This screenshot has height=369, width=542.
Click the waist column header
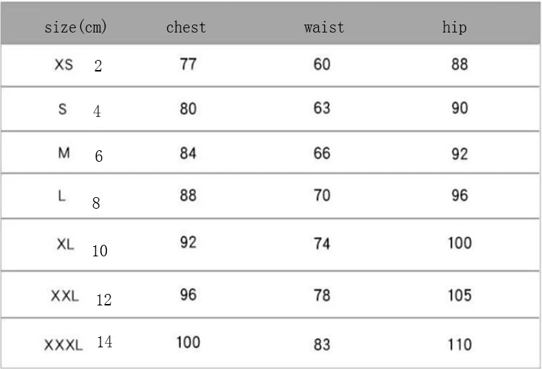point(324,27)
